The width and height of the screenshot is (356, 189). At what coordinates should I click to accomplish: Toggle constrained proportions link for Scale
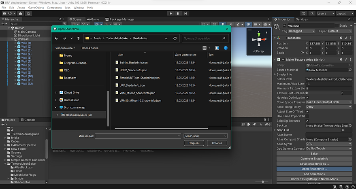click(x=302, y=53)
